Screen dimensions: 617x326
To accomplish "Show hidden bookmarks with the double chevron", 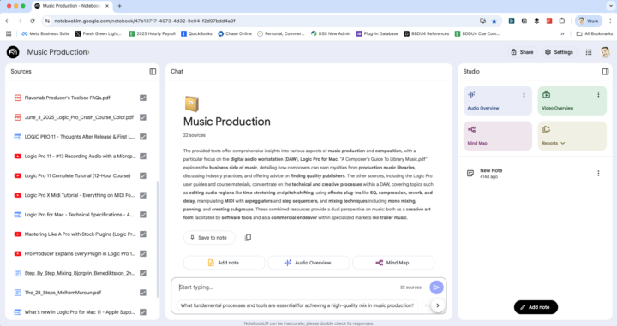I will pos(562,33).
